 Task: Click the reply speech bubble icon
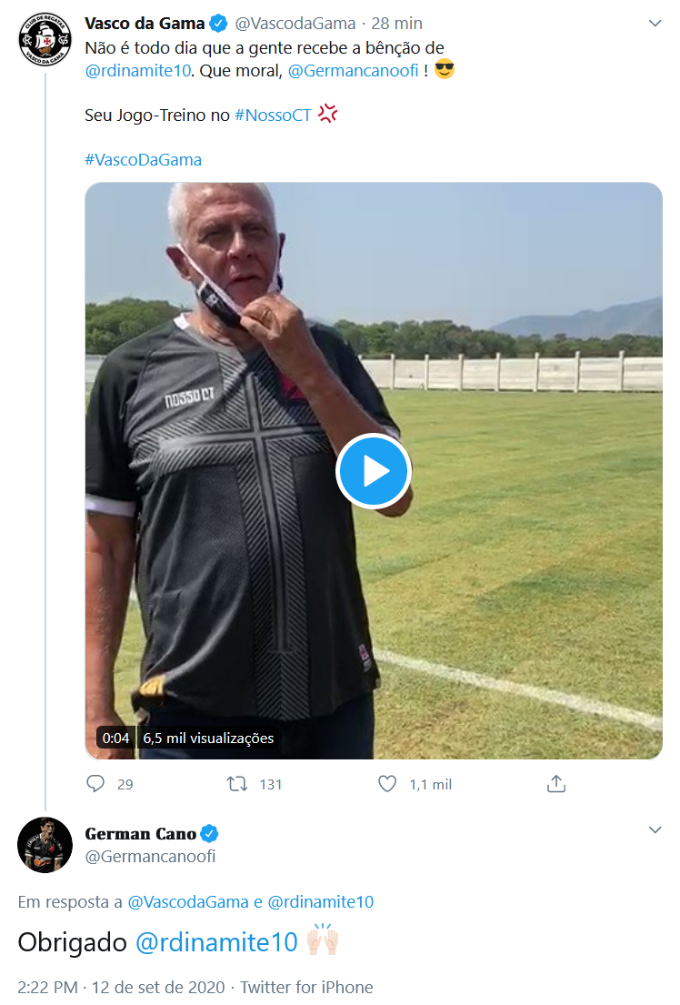click(x=96, y=784)
